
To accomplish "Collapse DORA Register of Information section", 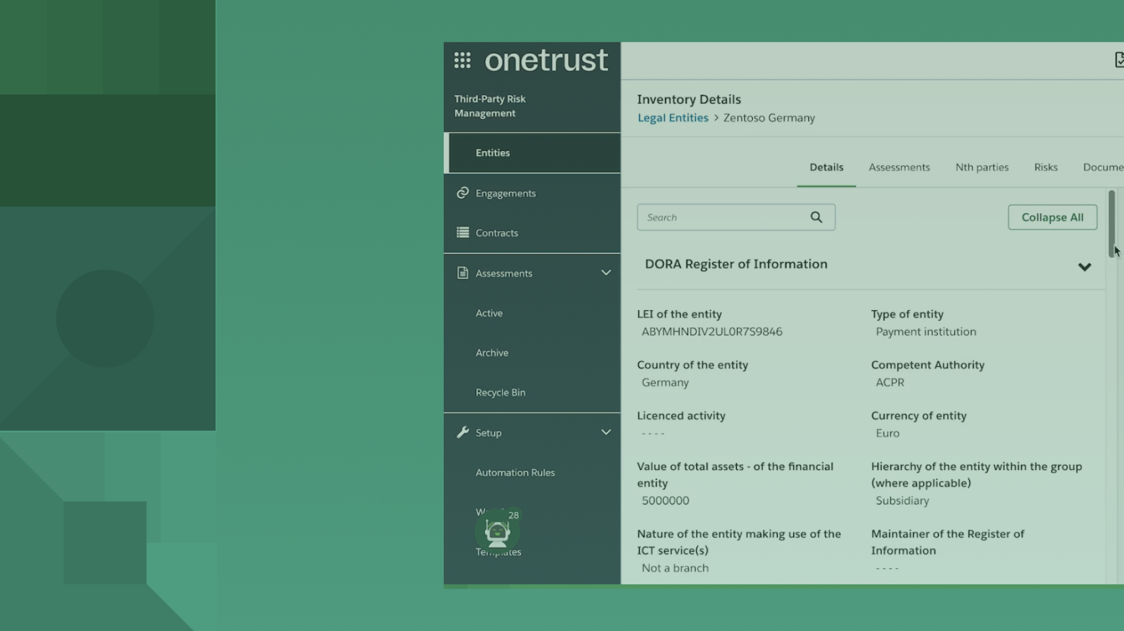I will pyautogui.click(x=1084, y=267).
